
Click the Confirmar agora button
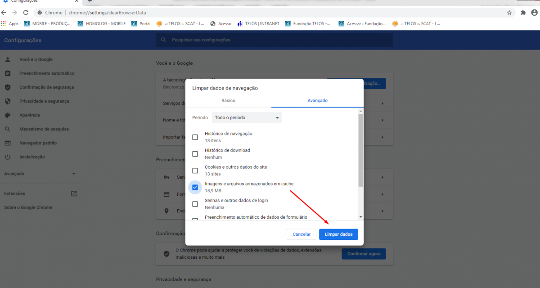pyautogui.click(x=364, y=254)
